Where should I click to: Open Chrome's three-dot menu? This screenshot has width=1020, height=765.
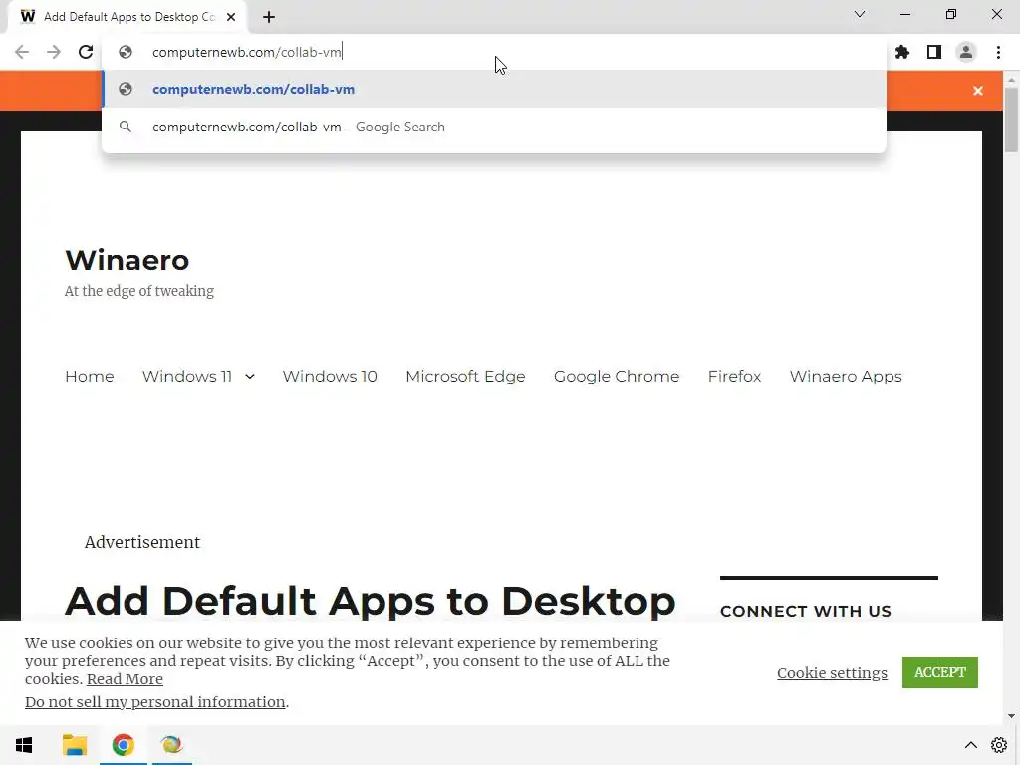[998, 52]
